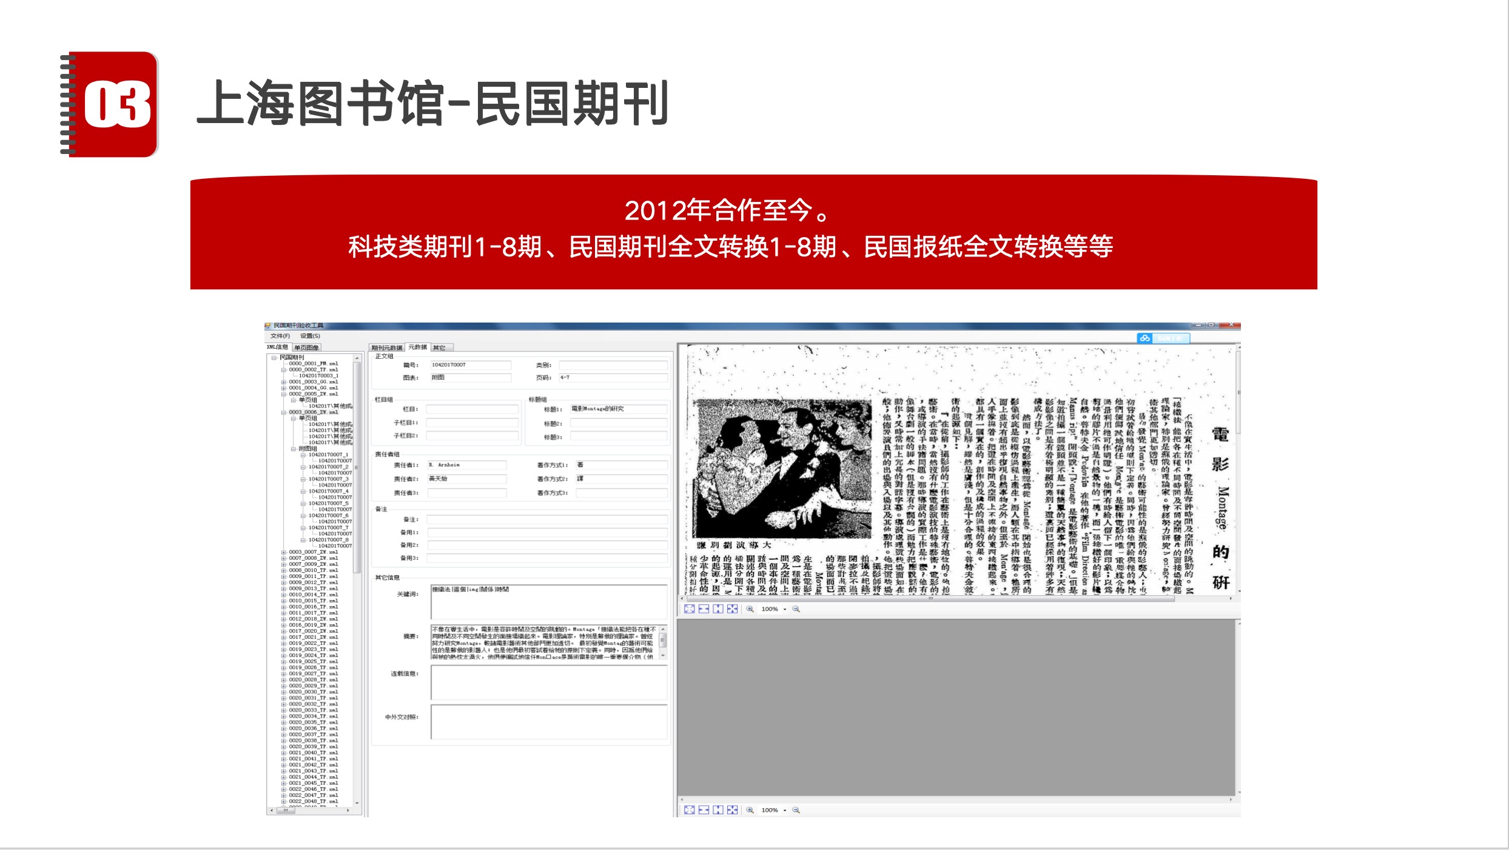Open the 设置(S) menu
The image size is (1509, 850).
point(310,336)
